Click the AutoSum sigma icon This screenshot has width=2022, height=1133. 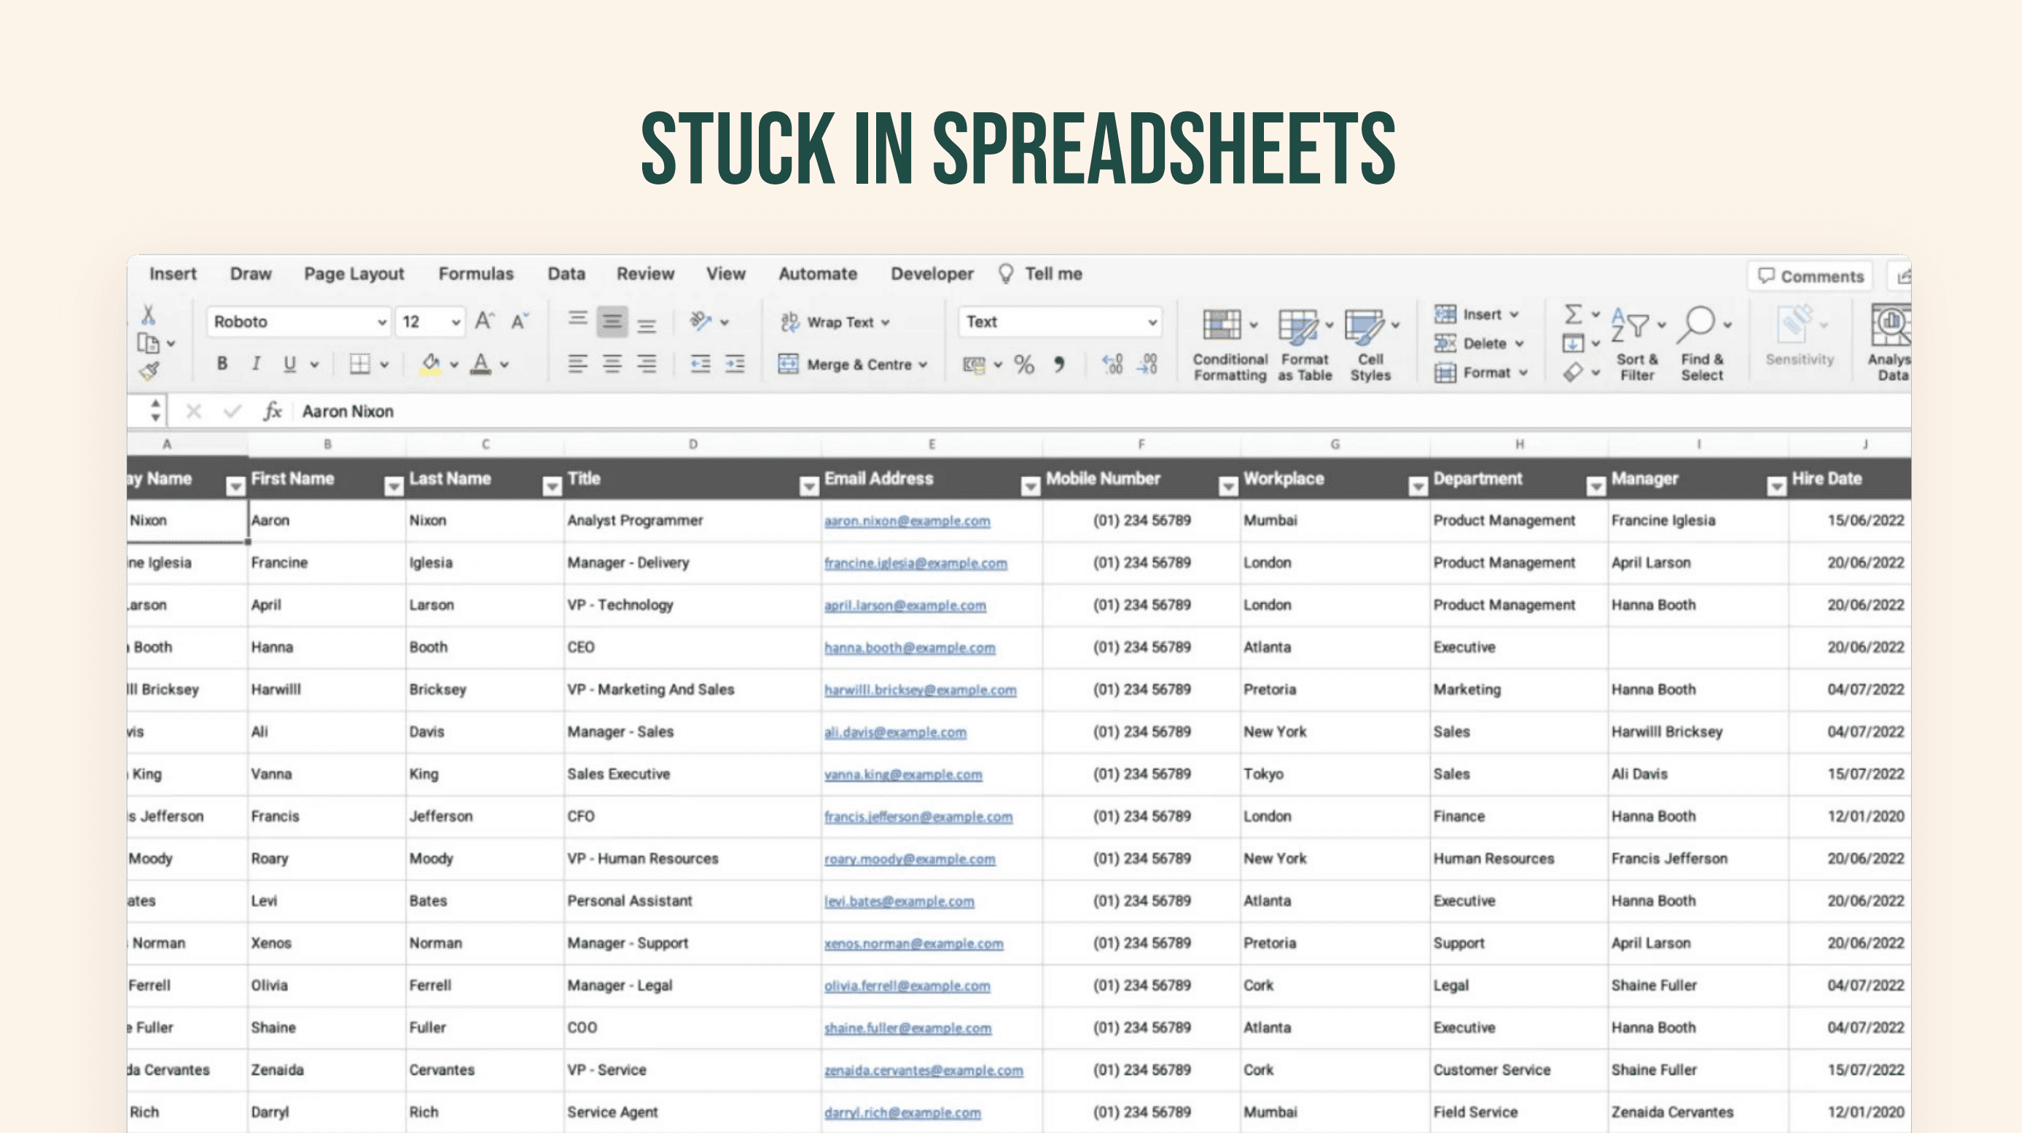pyautogui.click(x=1573, y=314)
